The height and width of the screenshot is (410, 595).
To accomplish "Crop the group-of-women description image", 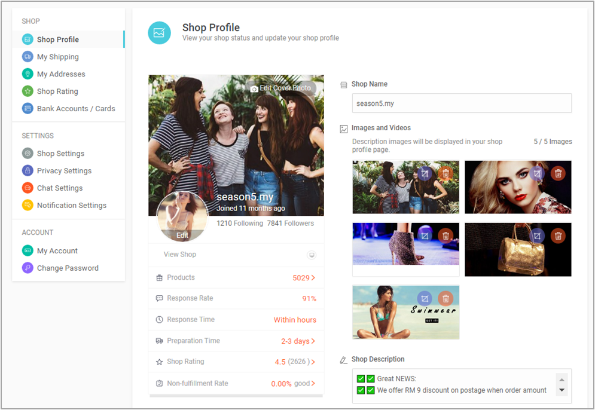I will [x=425, y=174].
